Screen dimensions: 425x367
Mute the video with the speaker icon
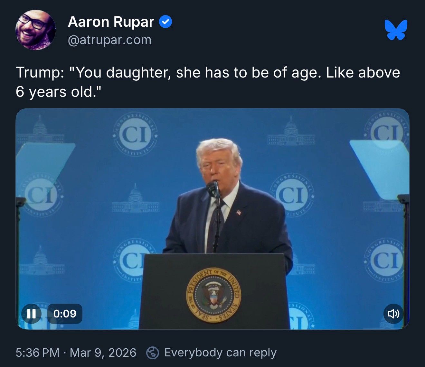393,314
